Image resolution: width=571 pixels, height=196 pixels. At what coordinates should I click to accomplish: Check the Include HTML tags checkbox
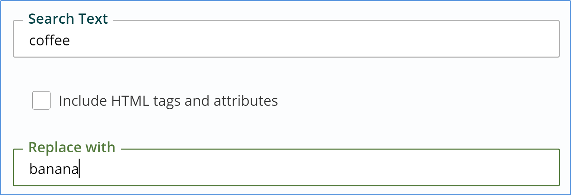41,100
